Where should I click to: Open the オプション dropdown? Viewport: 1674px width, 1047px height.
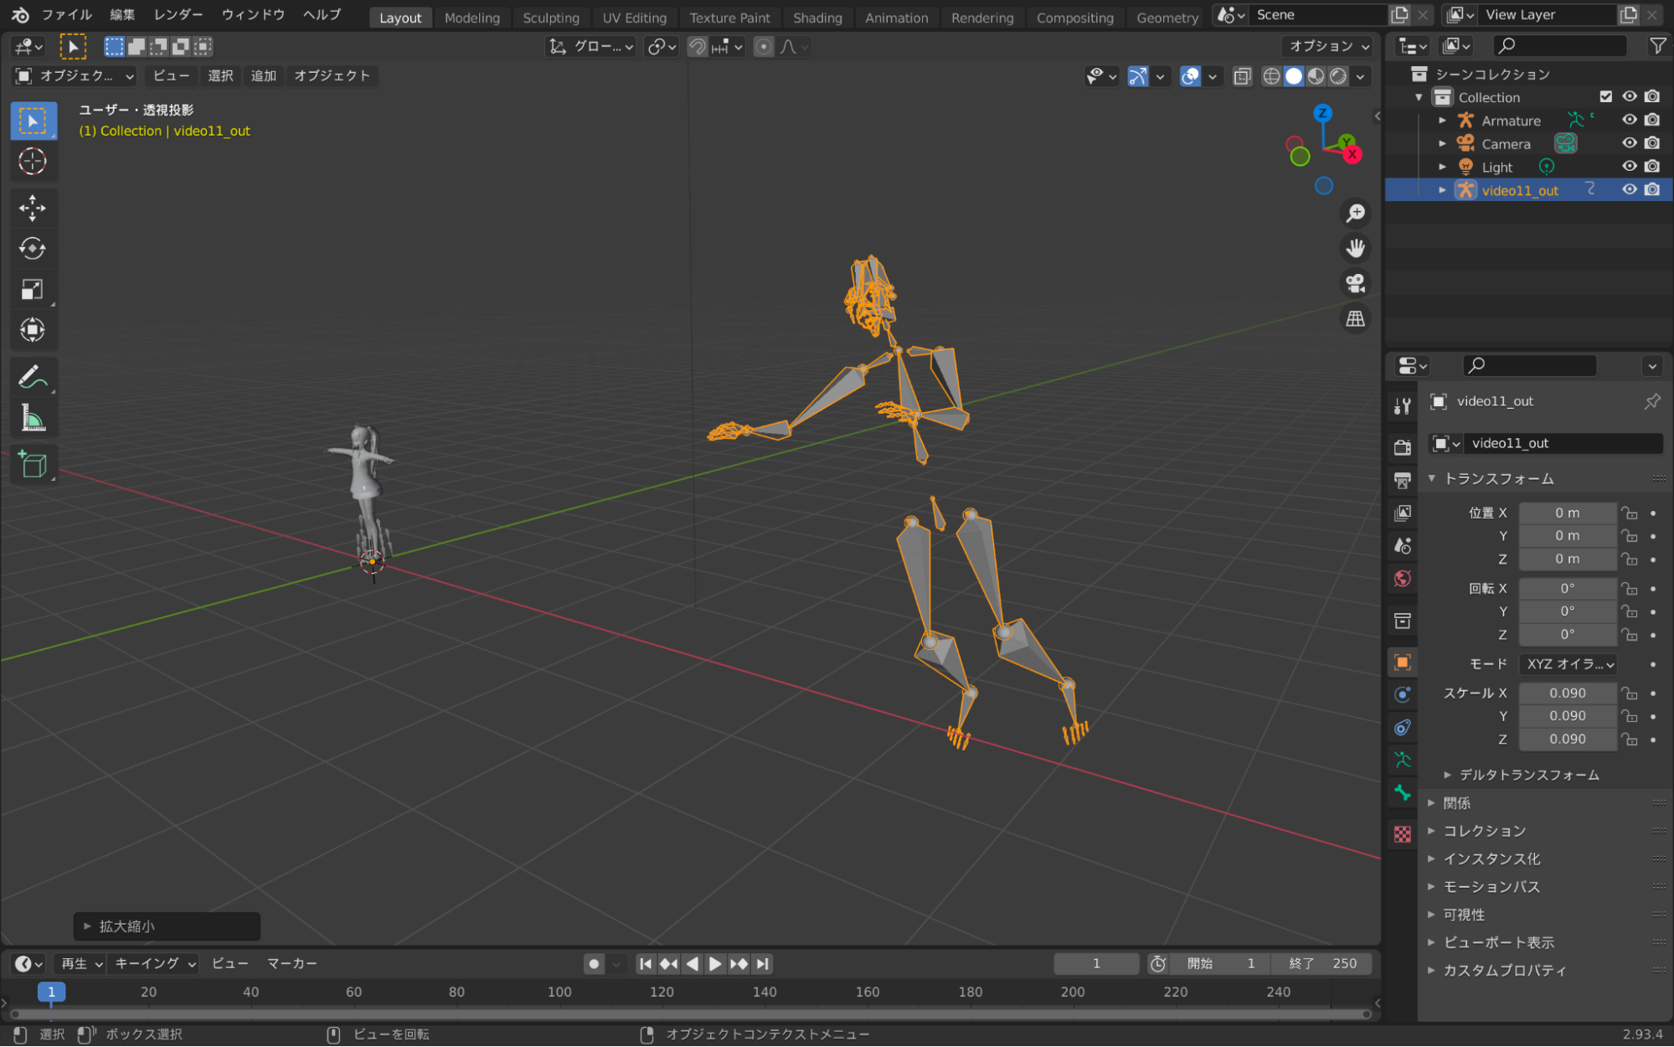[1327, 47]
